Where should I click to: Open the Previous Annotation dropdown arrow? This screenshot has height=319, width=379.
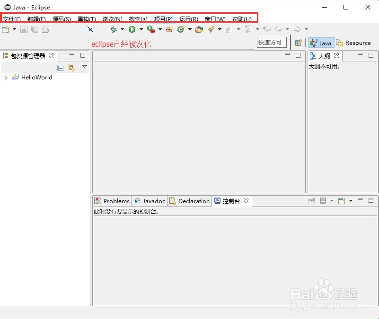coord(258,29)
